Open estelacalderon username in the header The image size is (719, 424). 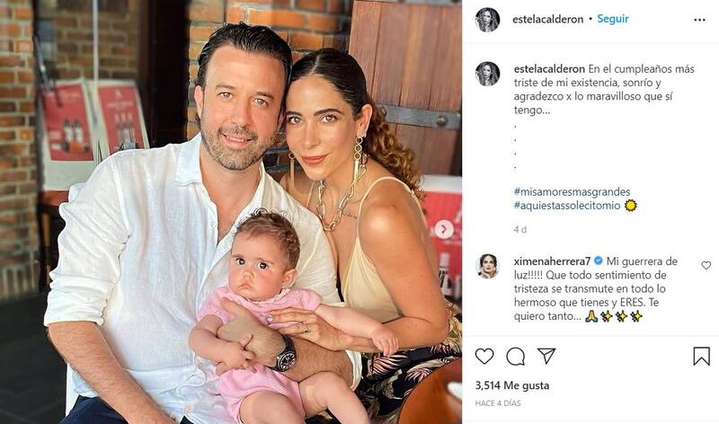click(547, 19)
